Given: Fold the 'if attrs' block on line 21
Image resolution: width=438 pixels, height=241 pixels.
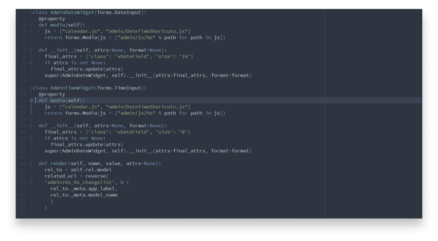Looking at the screenshot, I should pos(30,138).
